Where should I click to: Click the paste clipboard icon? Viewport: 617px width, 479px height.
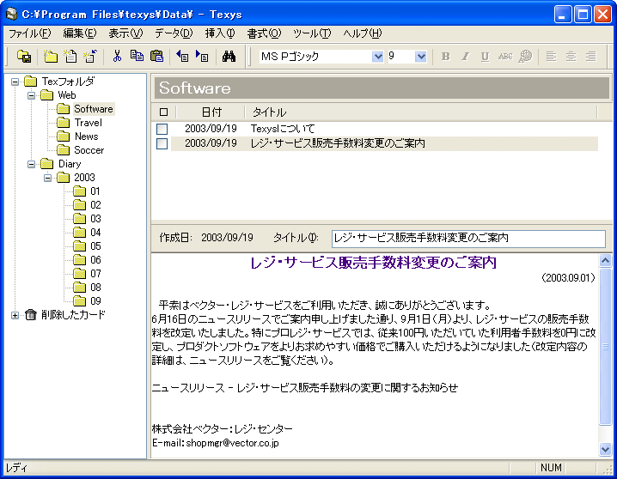click(x=156, y=56)
